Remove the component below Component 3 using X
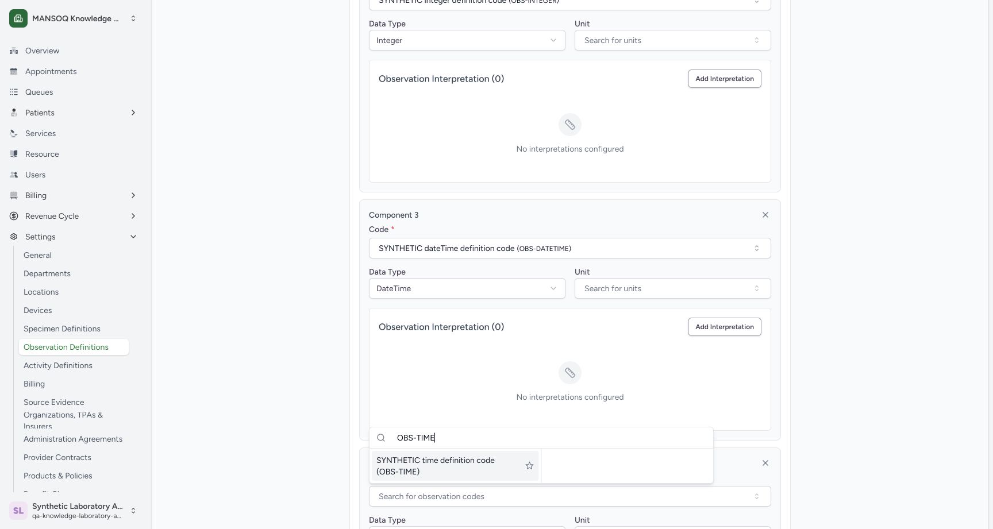 pyautogui.click(x=765, y=463)
